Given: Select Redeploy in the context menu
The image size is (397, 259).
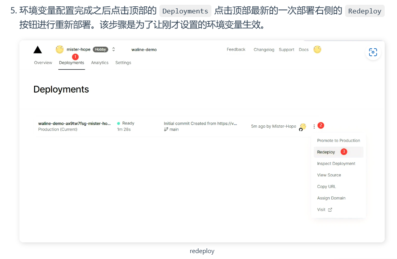Looking at the screenshot, I should click(x=339, y=152).
